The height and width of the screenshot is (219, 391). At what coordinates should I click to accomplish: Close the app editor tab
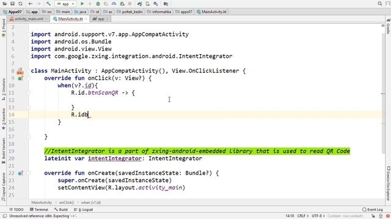pyautogui.click(x=108, y=19)
